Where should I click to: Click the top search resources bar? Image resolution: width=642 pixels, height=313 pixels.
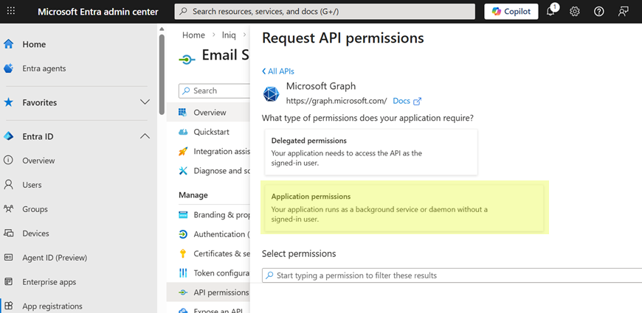tap(325, 12)
